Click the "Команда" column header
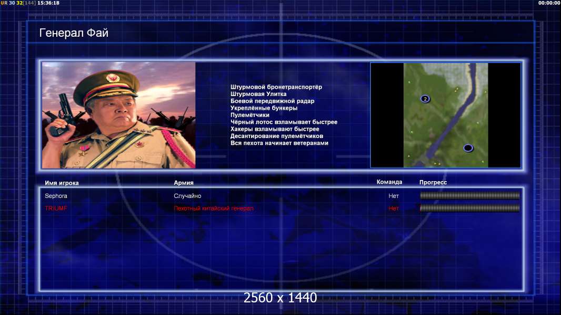Image resolution: width=561 pixels, height=315 pixels. pos(389,182)
